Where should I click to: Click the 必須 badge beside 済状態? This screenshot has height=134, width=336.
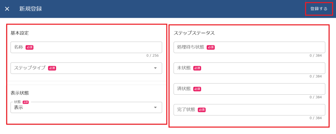pos(197,89)
